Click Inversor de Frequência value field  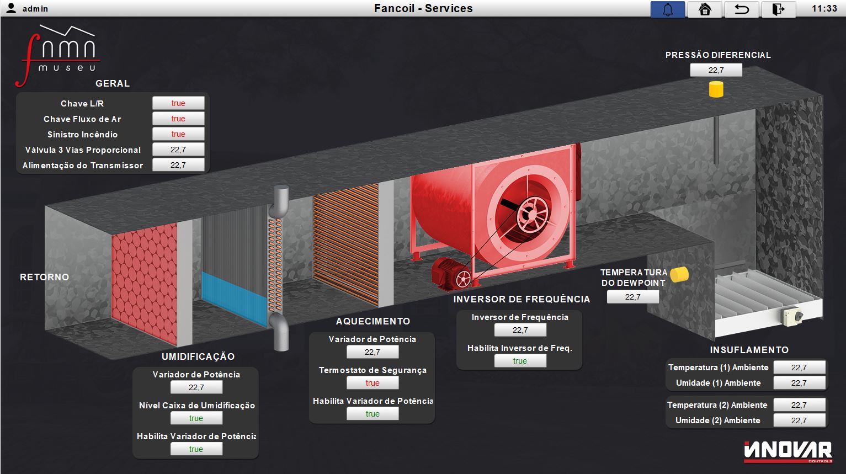pyautogui.click(x=520, y=330)
